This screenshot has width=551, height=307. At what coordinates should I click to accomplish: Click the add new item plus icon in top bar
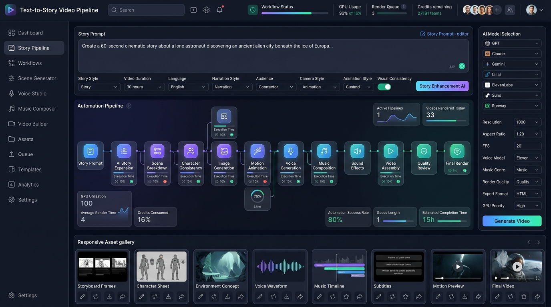(193, 10)
